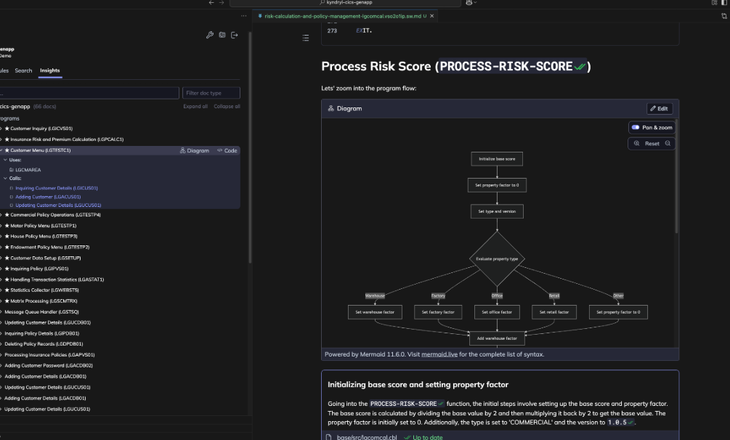730x440 pixels.
Task: Switch to the Search tab
Action: click(x=23, y=70)
